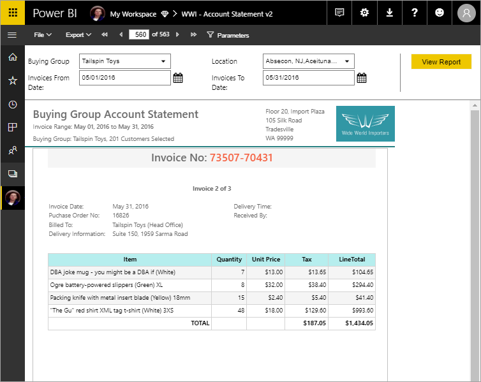Image resolution: width=481 pixels, height=382 pixels.
Task: Open Favorites star in sidebar
Action: 12,80
